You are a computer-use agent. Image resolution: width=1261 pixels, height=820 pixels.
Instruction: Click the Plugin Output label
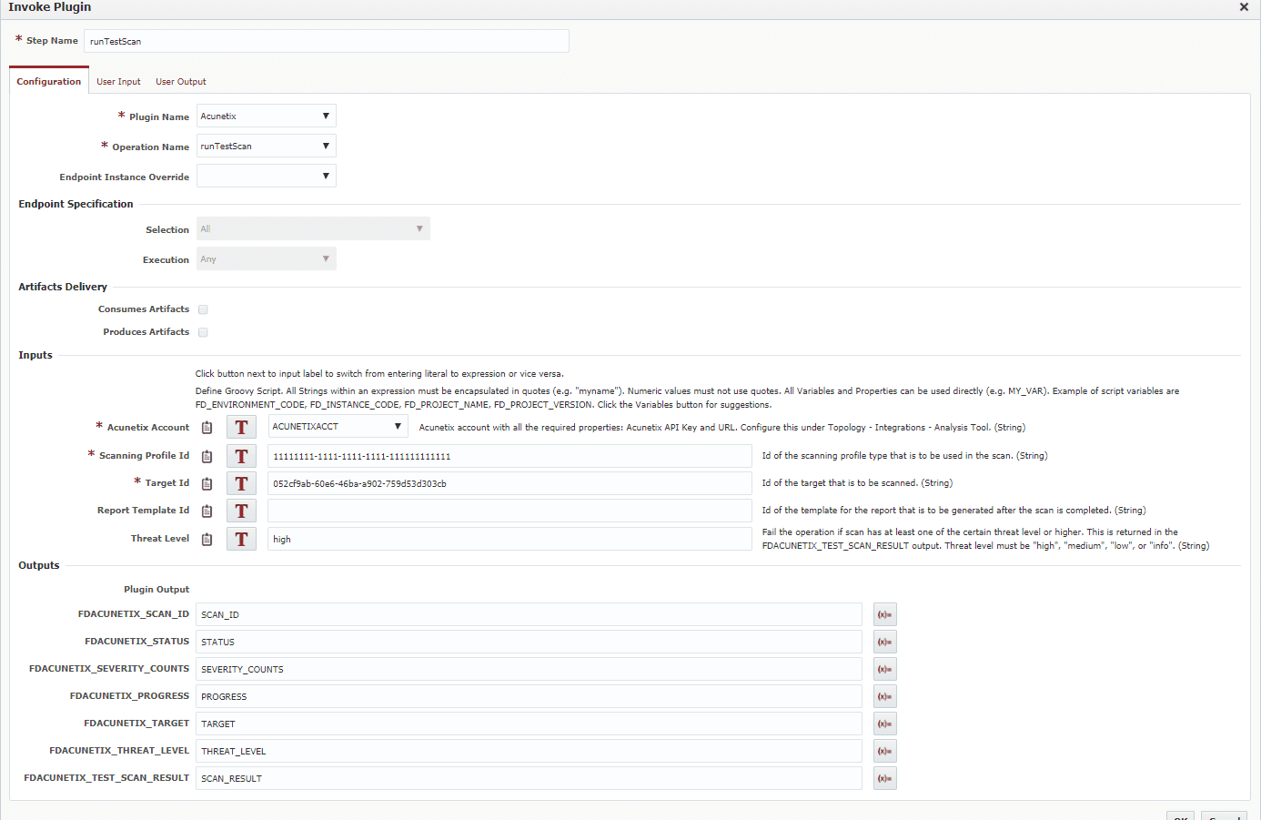click(156, 590)
